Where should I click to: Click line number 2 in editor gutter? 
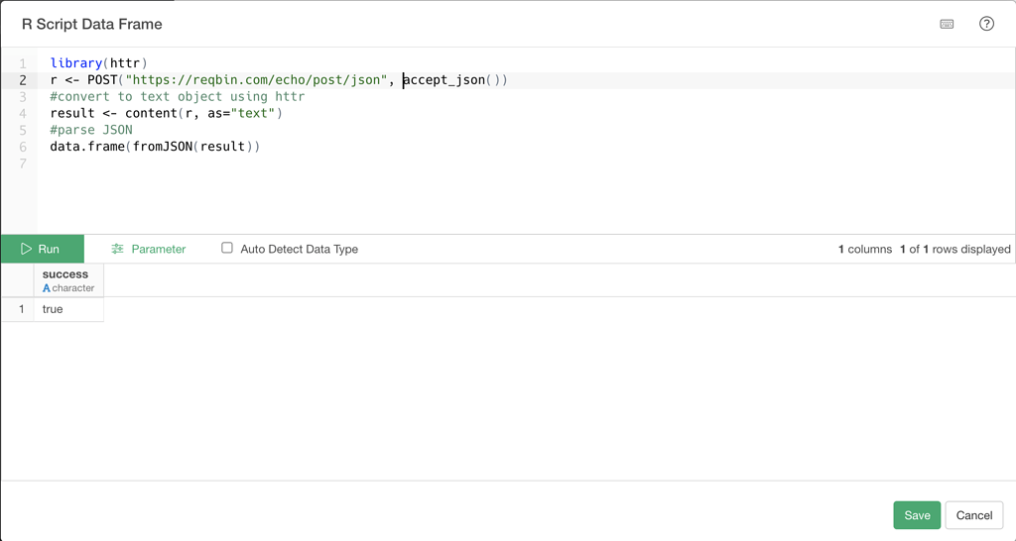coord(23,80)
